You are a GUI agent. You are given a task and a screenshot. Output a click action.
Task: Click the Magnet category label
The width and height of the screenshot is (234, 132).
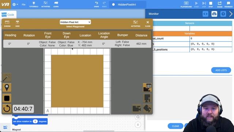point(16,130)
